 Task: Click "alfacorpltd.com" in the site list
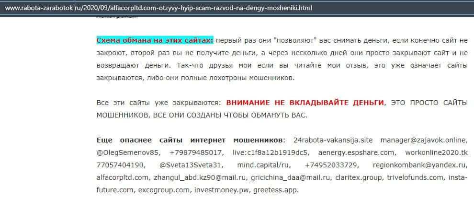pos(123,178)
